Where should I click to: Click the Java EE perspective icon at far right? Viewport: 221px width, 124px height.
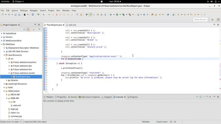pos(218,20)
